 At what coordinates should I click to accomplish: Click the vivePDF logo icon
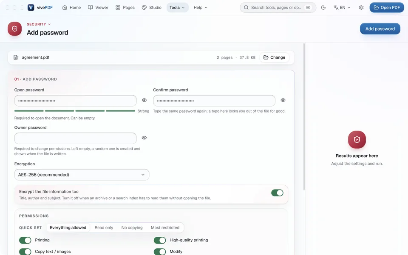31,8
